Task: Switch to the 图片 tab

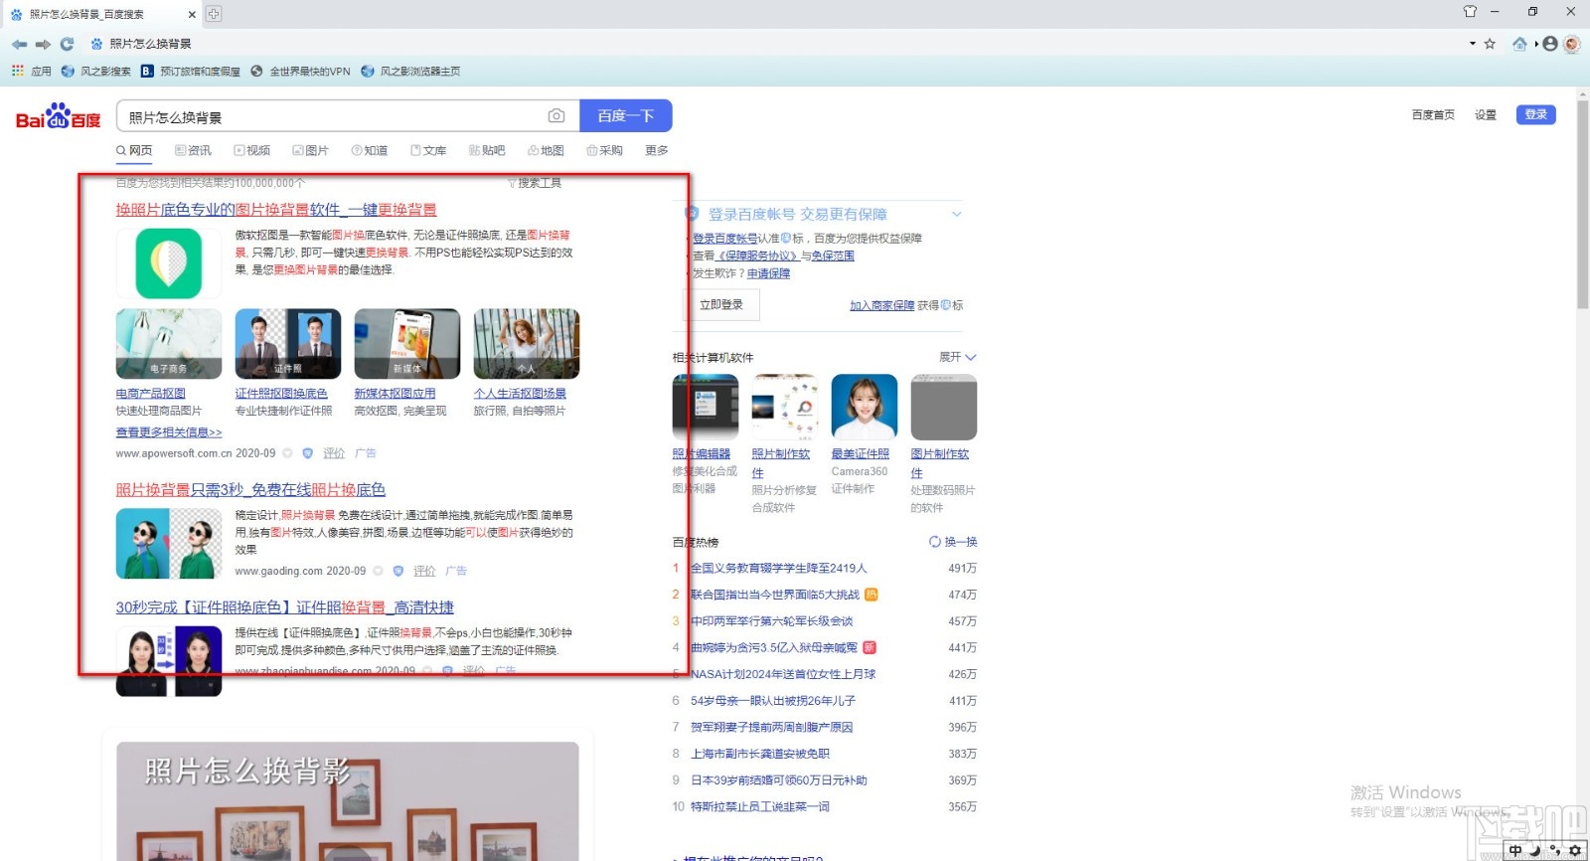Action: 310,151
